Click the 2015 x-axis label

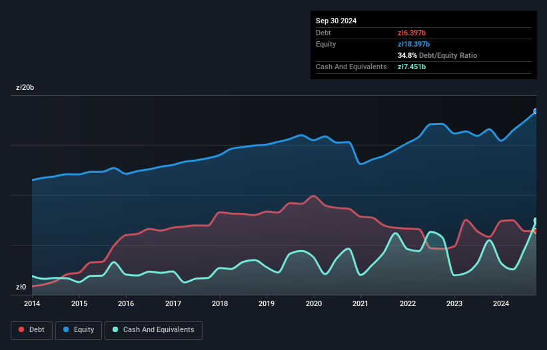coord(79,303)
